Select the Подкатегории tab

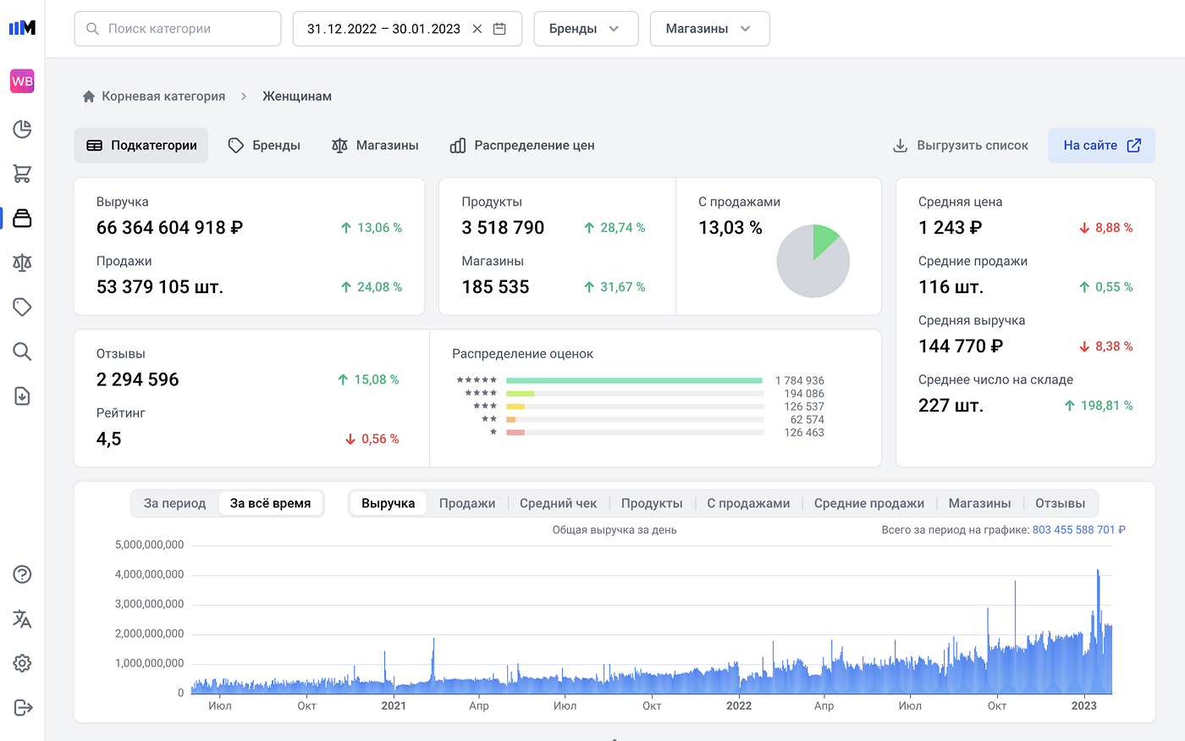click(x=141, y=146)
